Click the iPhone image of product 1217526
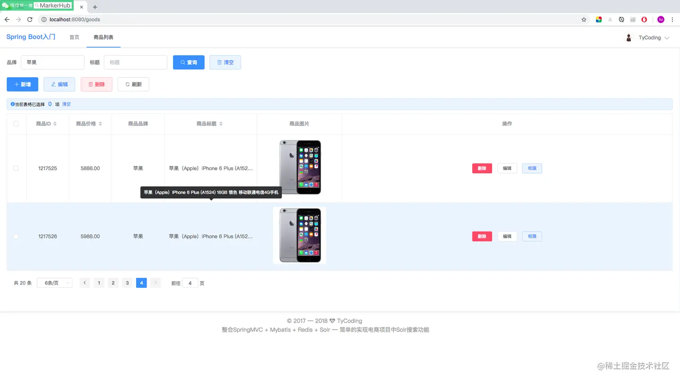Viewport: 680px width, 381px height. coord(300,235)
